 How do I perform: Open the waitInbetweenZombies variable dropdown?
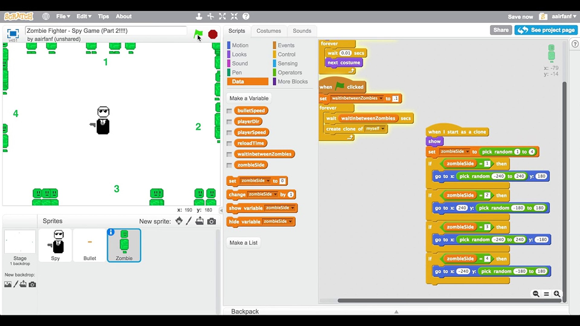coord(380,98)
